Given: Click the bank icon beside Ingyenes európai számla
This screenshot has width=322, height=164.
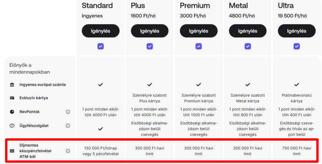Looking at the screenshot, I should coord(12,85).
